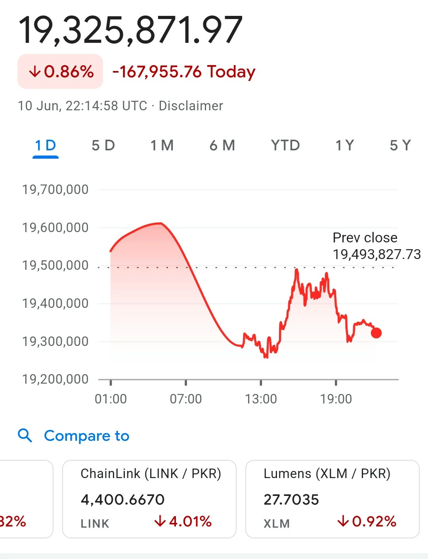Image resolution: width=428 pixels, height=559 pixels.
Task: Open the Disclaimer link
Action: tap(191, 106)
